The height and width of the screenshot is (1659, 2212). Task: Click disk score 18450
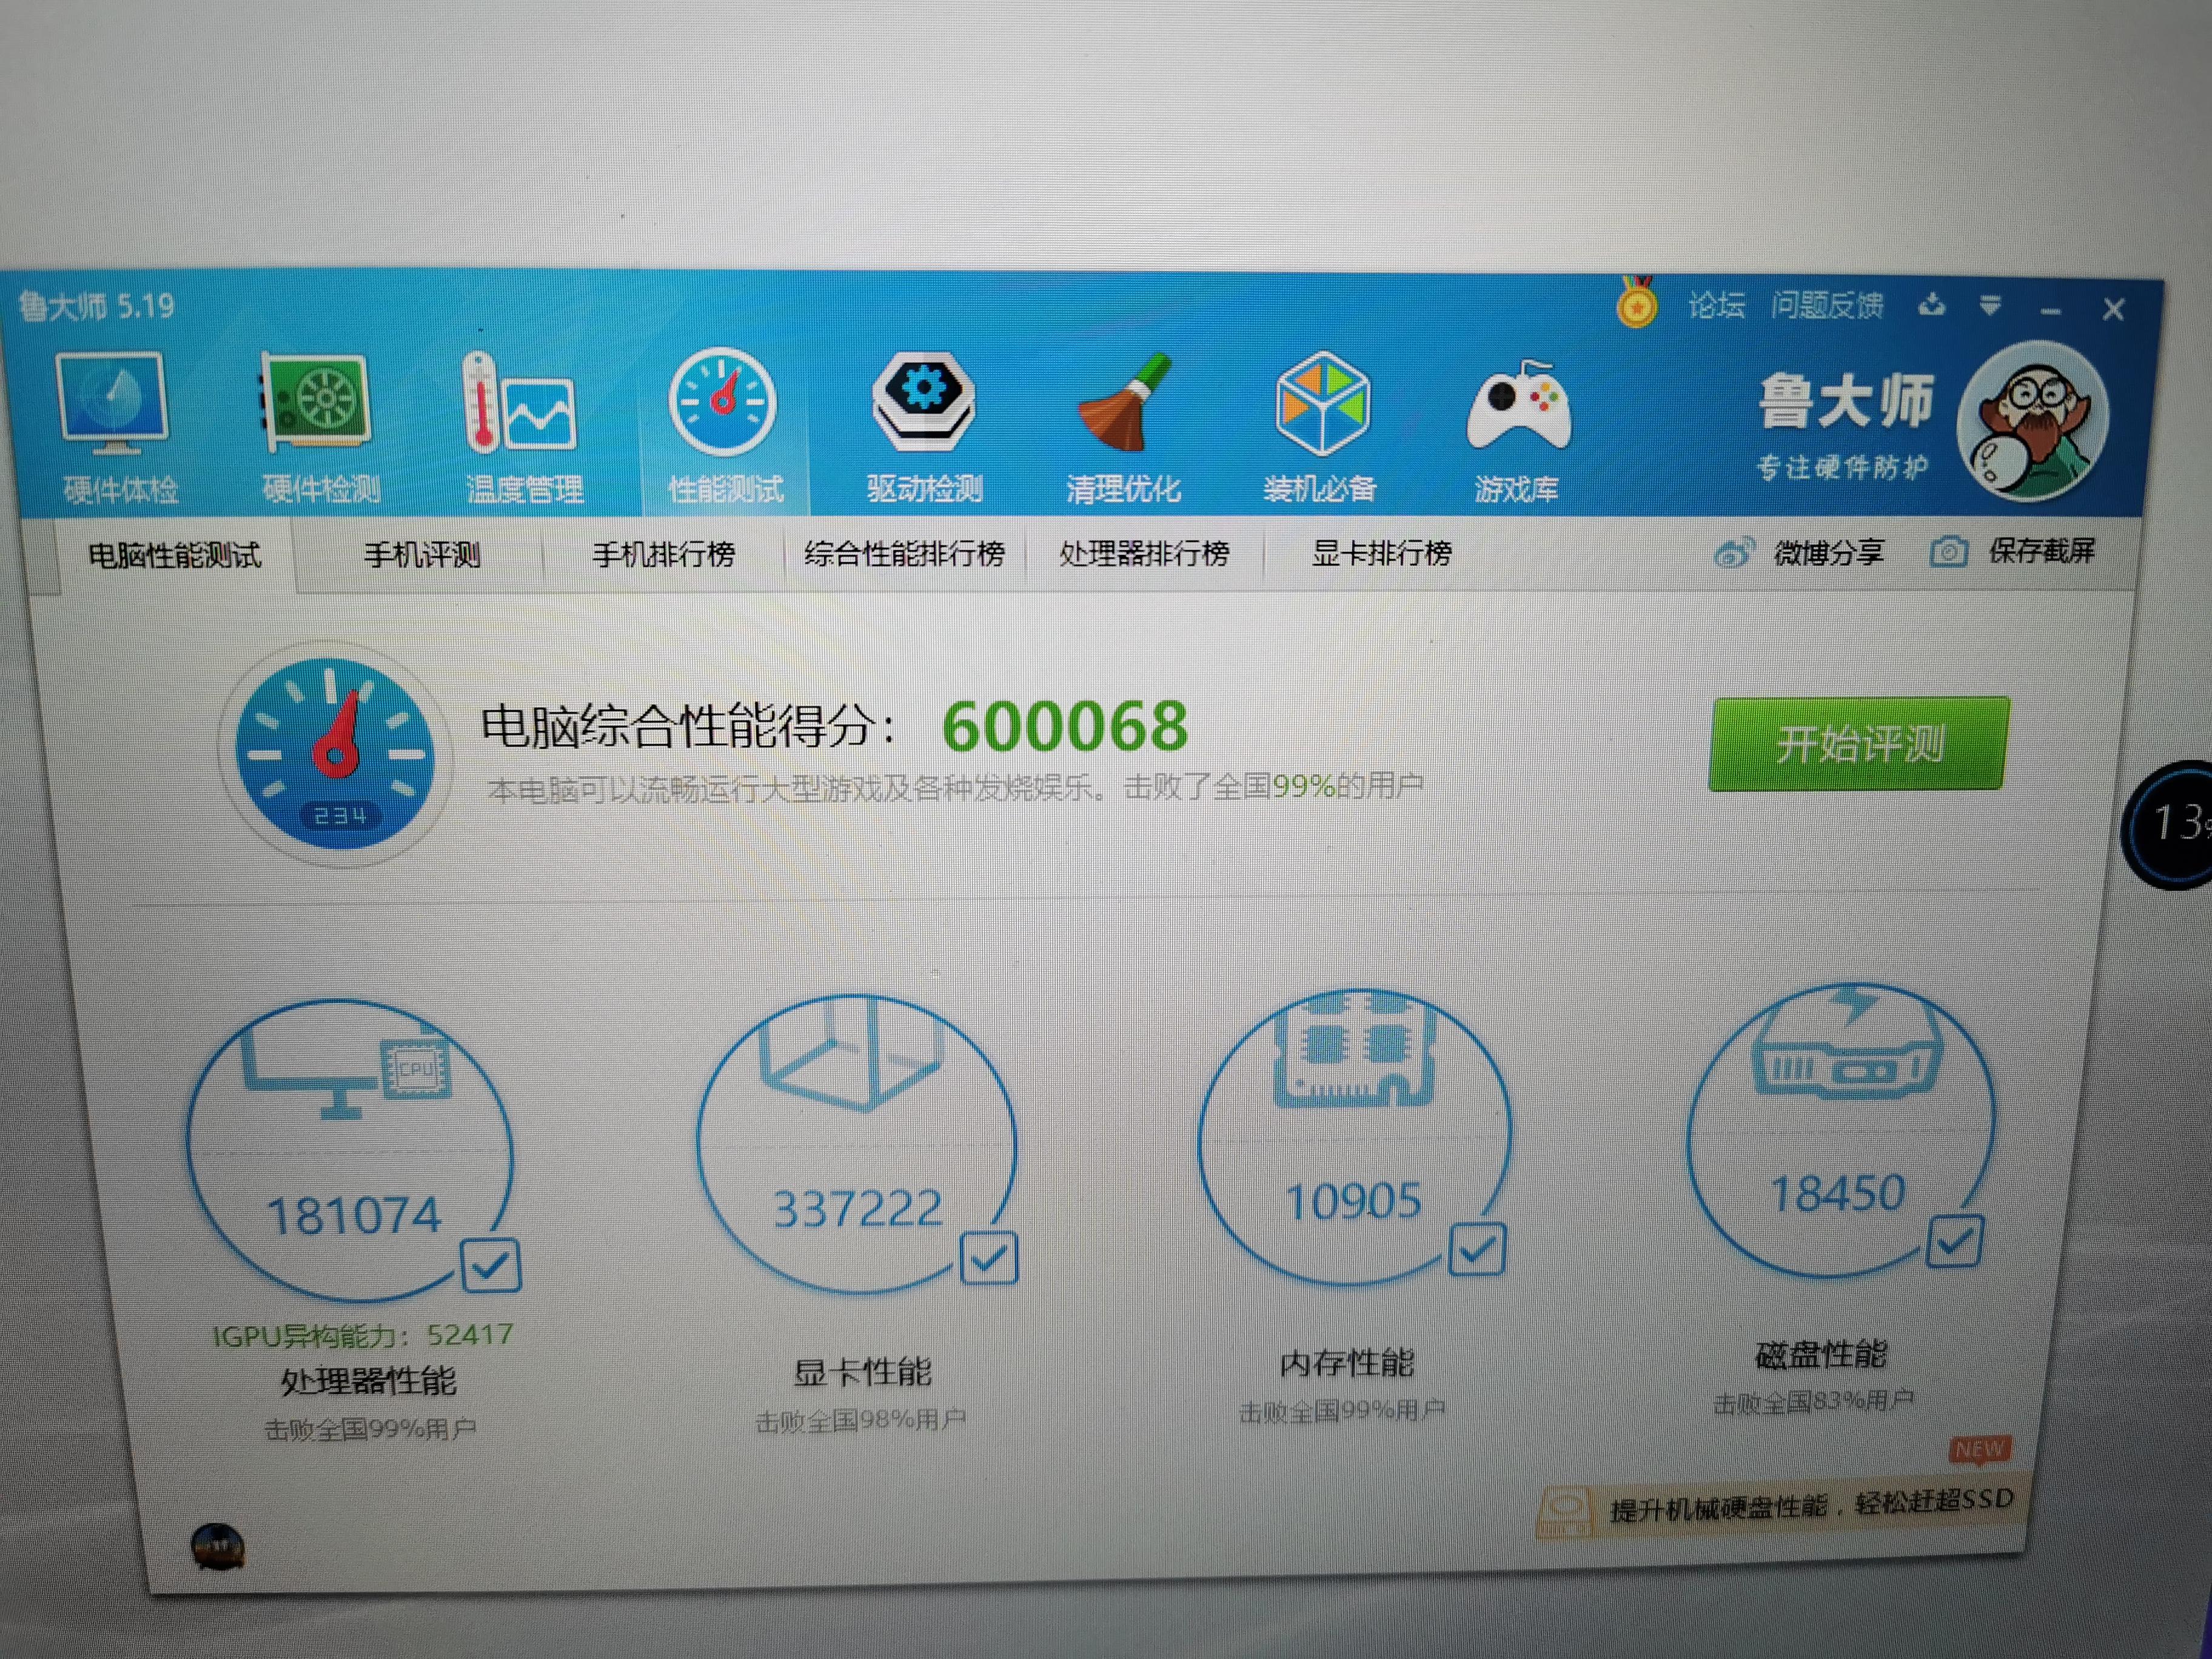1838,1193
